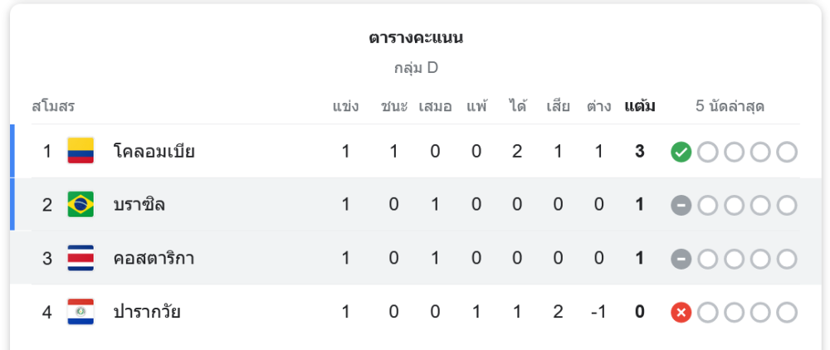Click the แต้ม points column header
830x350 pixels.
[x=640, y=106]
